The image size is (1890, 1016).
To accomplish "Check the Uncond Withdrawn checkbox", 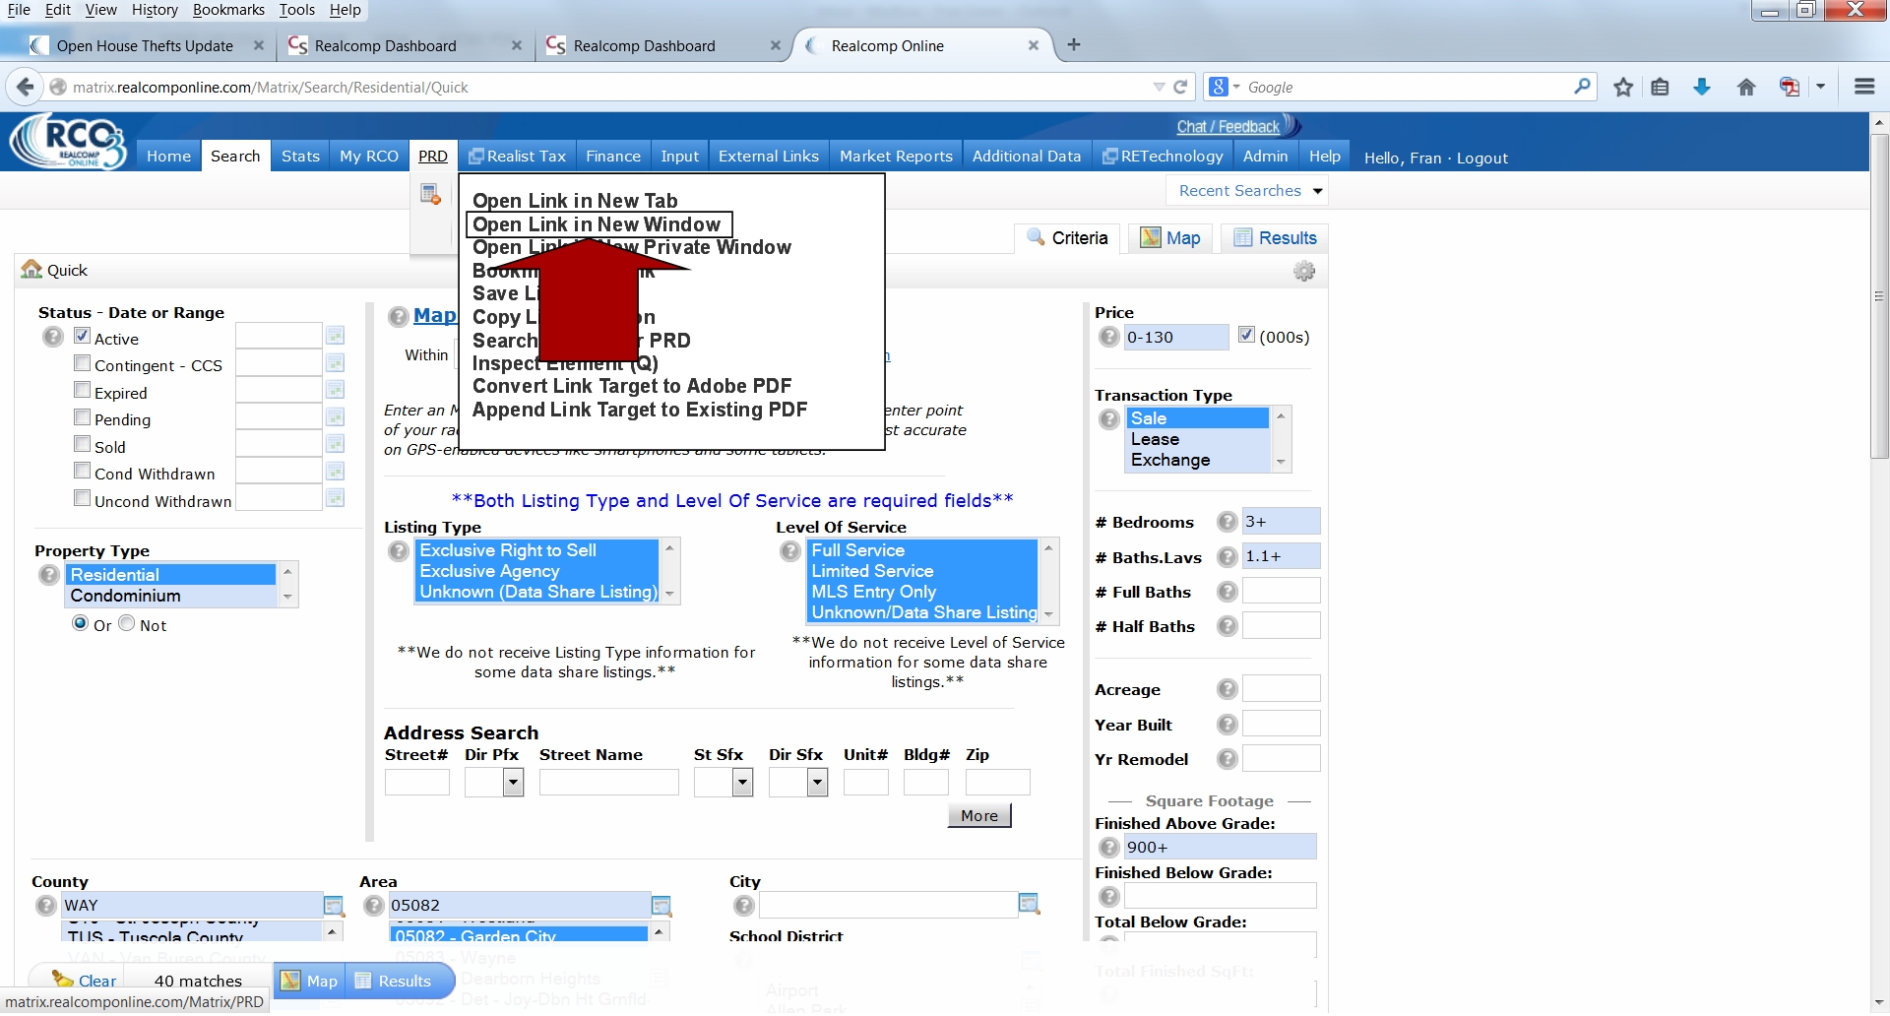I will click(x=83, y=498).
